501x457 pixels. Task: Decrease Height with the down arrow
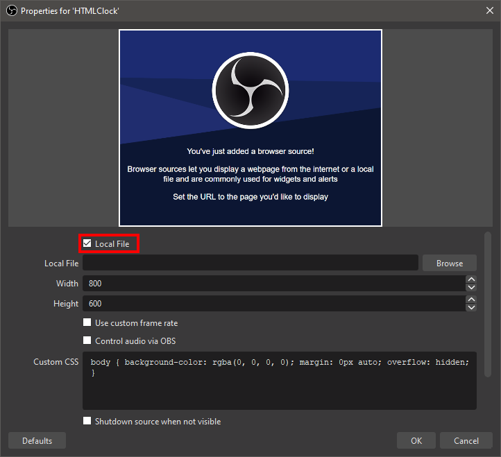click(x=471, y=307)
